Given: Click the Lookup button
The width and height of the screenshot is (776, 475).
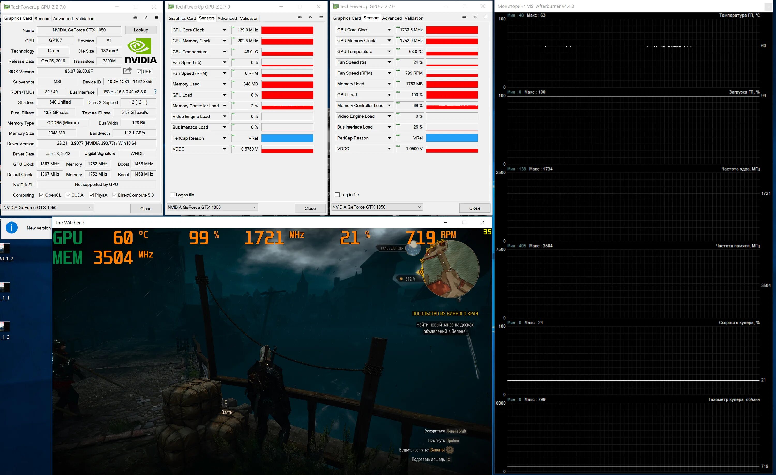Looking at the screenshot, I should pyautogui.click(x=141, y=30).
